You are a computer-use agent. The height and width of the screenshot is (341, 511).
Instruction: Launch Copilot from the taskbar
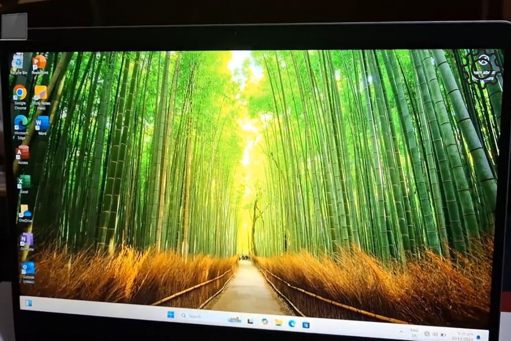click(x=264, y=321)
